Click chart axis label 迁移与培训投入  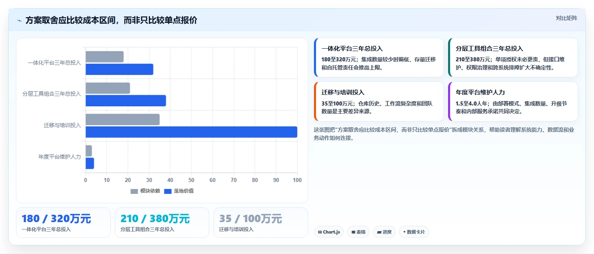pos(62,125)
